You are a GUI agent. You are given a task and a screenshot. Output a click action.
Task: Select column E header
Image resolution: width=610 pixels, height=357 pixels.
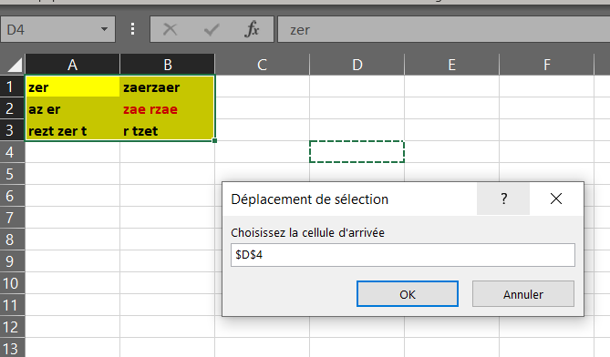(x=451, y=65)
